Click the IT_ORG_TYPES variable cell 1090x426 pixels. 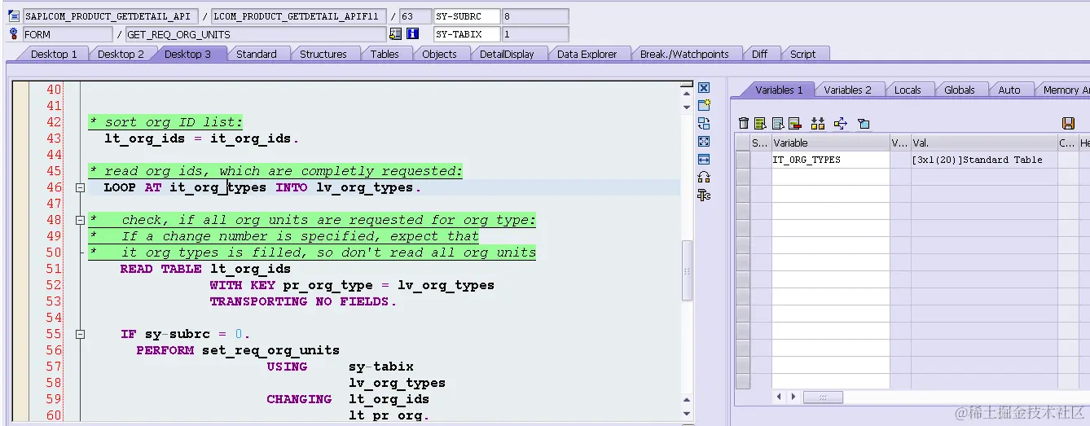click(x=830, y=160)
